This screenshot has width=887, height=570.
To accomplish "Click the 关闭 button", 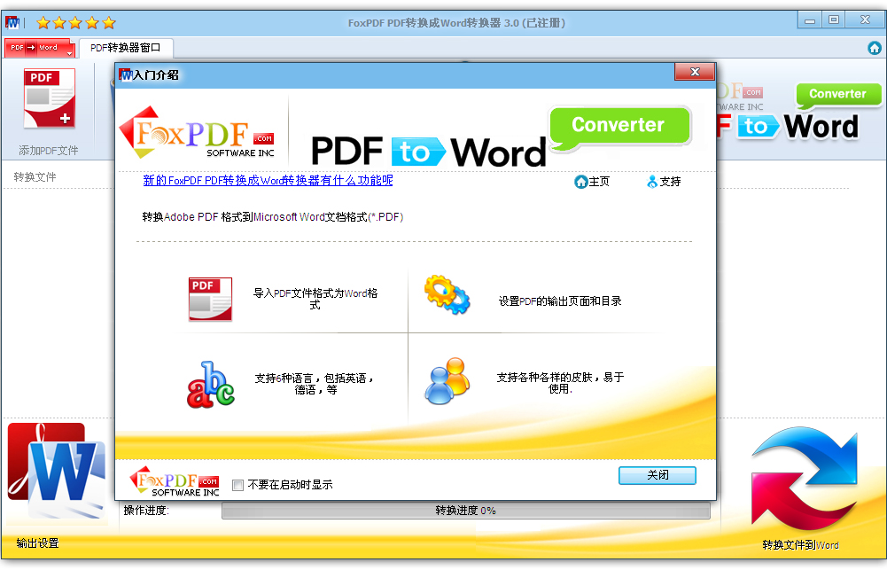I will pos(657,475).
